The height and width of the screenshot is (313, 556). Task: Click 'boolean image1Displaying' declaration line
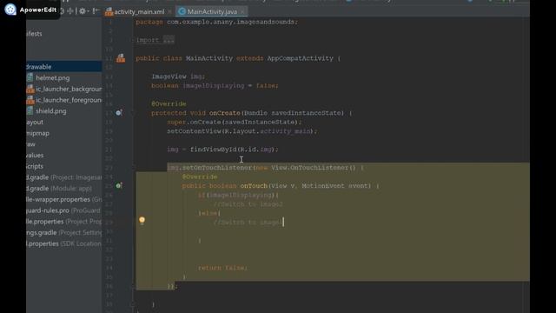[x=215, y=85]
